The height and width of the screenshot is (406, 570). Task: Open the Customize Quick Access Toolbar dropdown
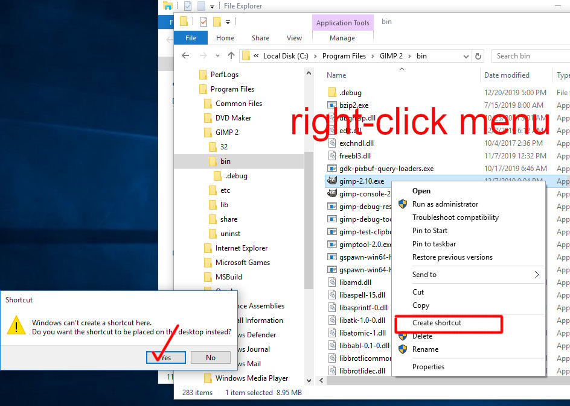click(228, 22)
